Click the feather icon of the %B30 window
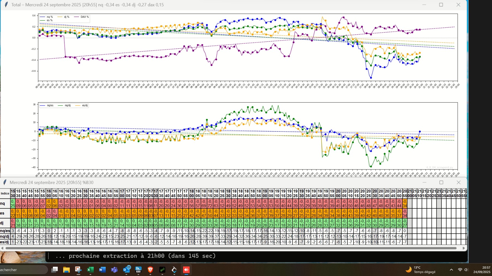The height and width of the screenshot is (276, 492). click(5, 182)
